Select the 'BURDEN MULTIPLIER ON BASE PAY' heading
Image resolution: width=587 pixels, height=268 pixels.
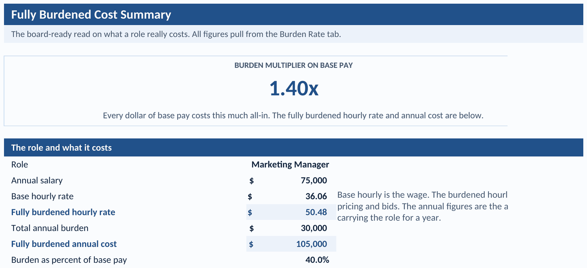tap(293, 65)
